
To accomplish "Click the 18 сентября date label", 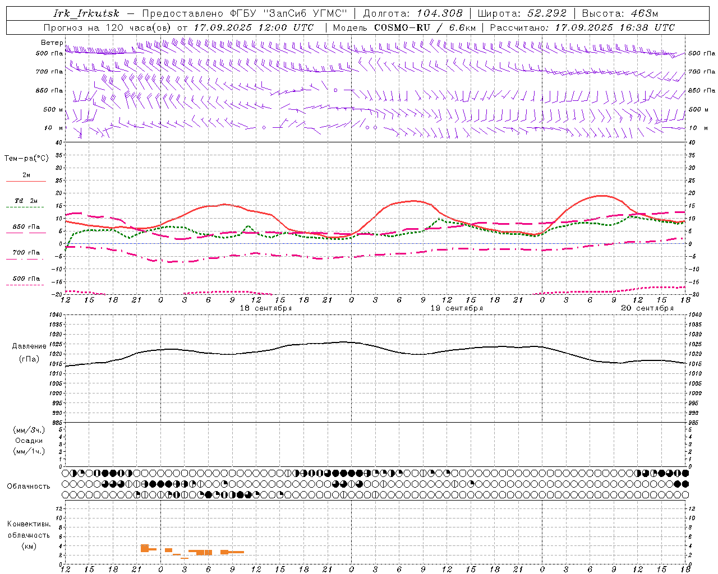I will tap(266, 308).
